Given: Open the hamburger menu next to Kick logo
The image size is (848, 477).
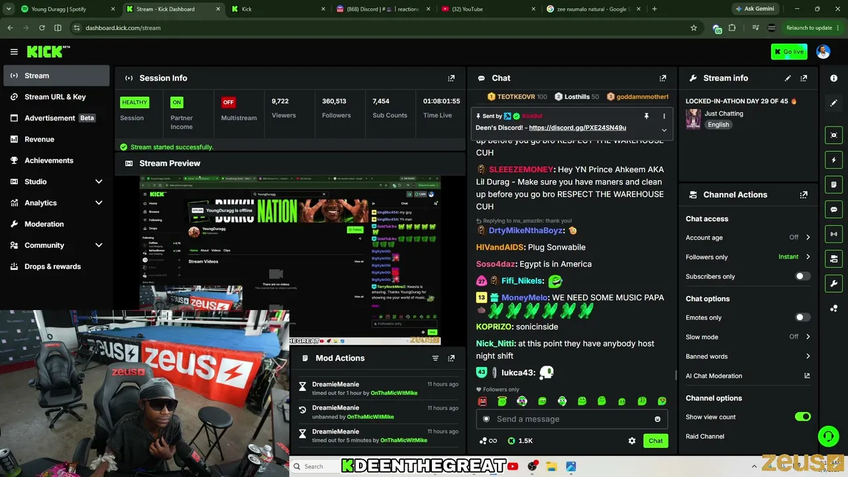Looking at the screenshot, I should 14,52.
